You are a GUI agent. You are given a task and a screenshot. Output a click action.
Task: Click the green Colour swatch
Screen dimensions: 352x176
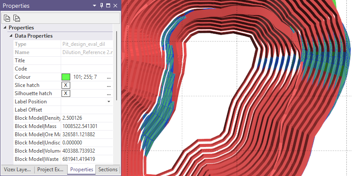pyautogui.click(x=66, y=77)
